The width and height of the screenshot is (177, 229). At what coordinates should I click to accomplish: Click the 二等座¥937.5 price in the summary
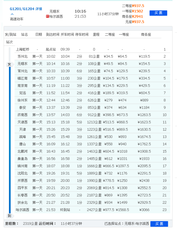point(133,6)
